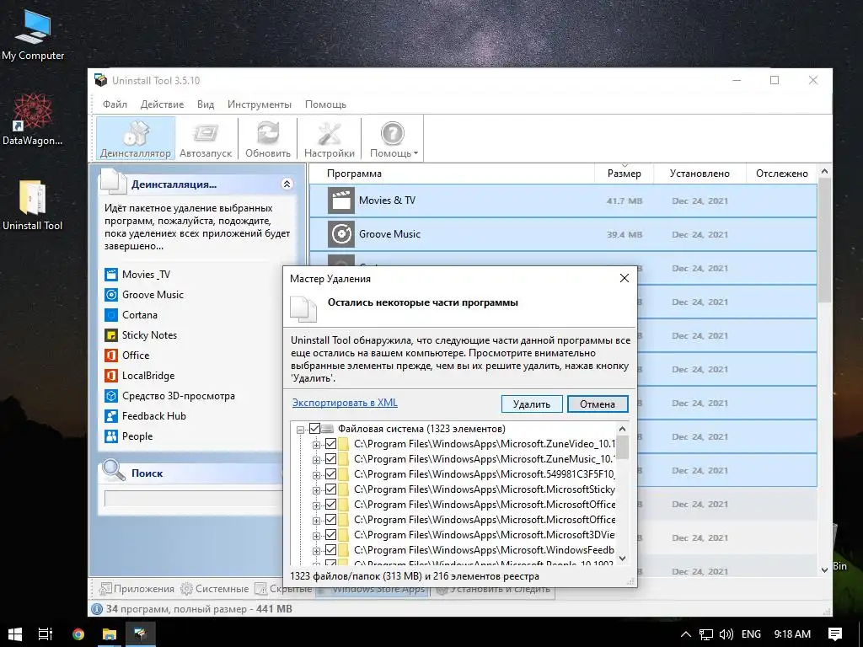The width and height of the screenshot is (863, 647).
Task: Expand the Microsoft.549981C3F5F10 folder node
Action: tap(317, 475)
